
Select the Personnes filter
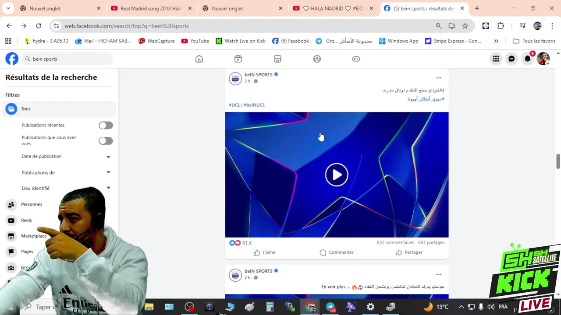(32, 204)
